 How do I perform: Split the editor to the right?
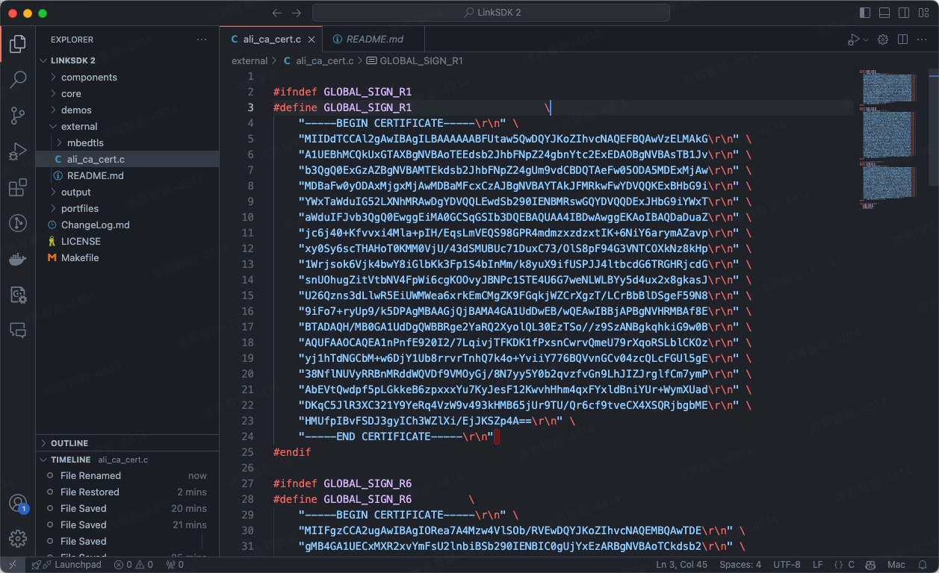tap(902, 40)
